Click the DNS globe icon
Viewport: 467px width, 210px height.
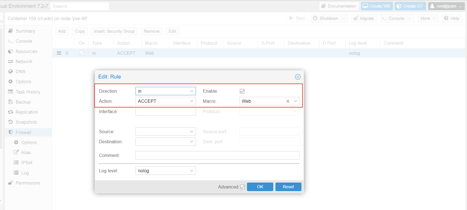[11, 71]
